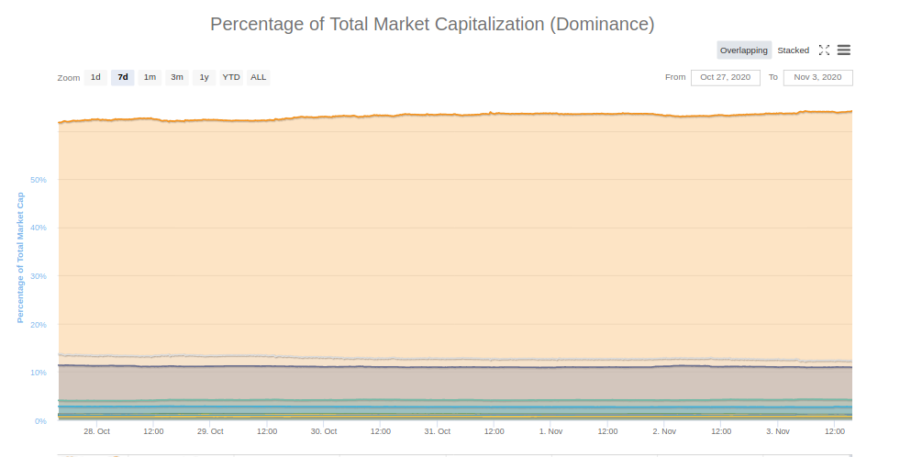The image size is (900, 457).
Task: Open the chart hamburger menu
Action: click(x=844, y=50)
